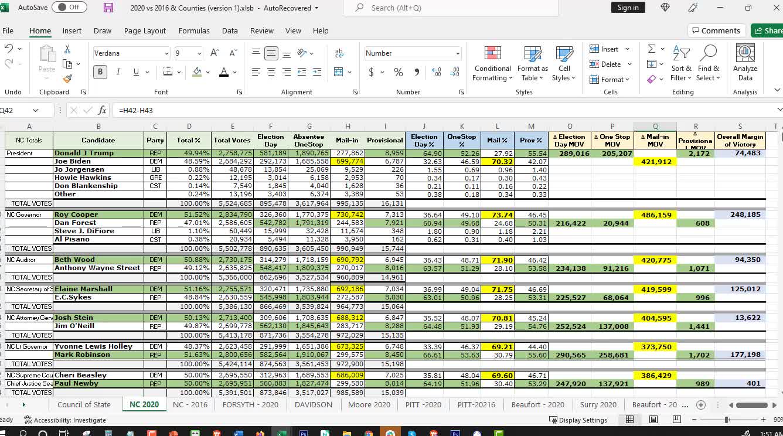Click the Cut scissors icon
783x436 pixels.
67,49
